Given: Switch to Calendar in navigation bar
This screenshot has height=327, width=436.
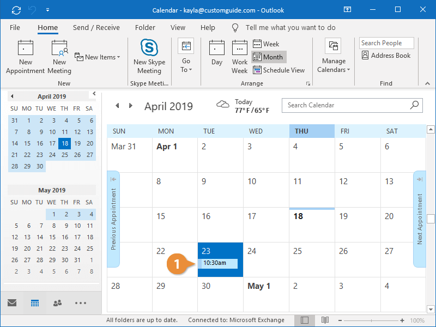Looking at the screenshot, I should click(x=35, y=303).
